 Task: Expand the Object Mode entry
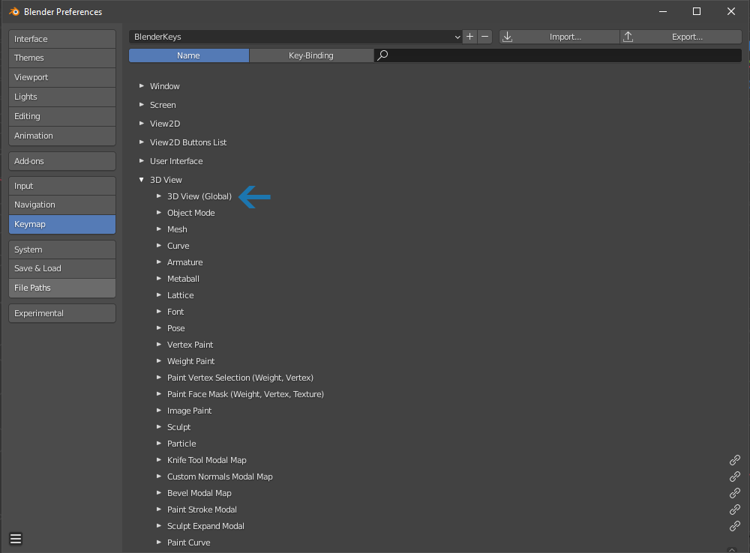(x=159, y=213)
